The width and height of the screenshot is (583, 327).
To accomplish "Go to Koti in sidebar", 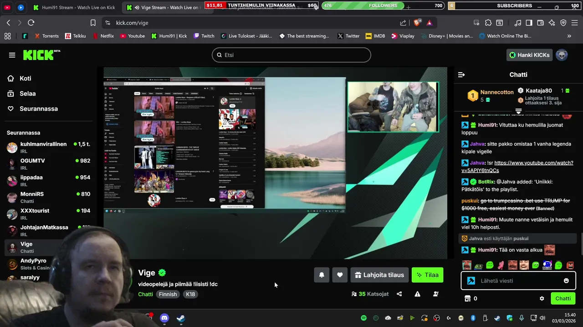I will (x=20, y=78).
